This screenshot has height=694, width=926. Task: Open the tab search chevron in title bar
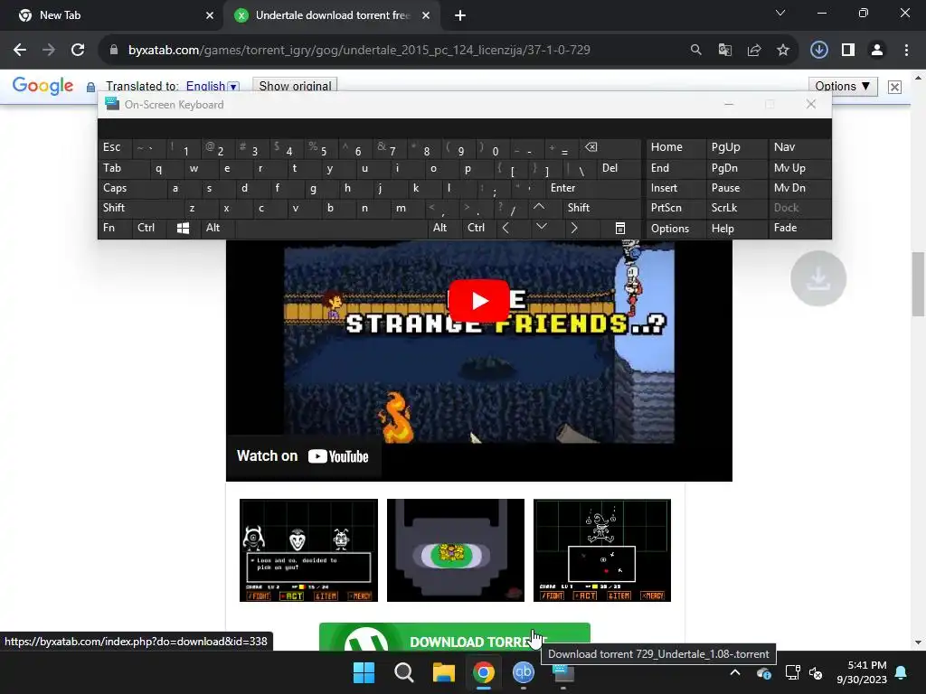tap(780, 13)
